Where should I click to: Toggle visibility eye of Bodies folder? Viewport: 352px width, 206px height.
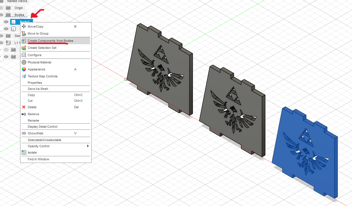pyautogui.click(x=1, y=15)
